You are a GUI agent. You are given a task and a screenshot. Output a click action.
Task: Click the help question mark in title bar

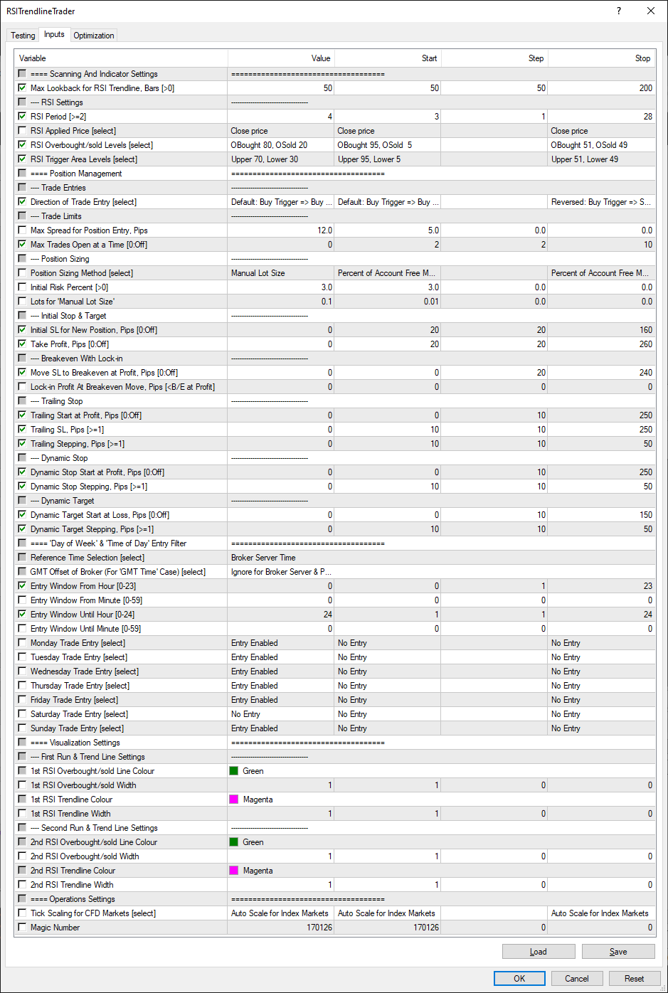618,11
